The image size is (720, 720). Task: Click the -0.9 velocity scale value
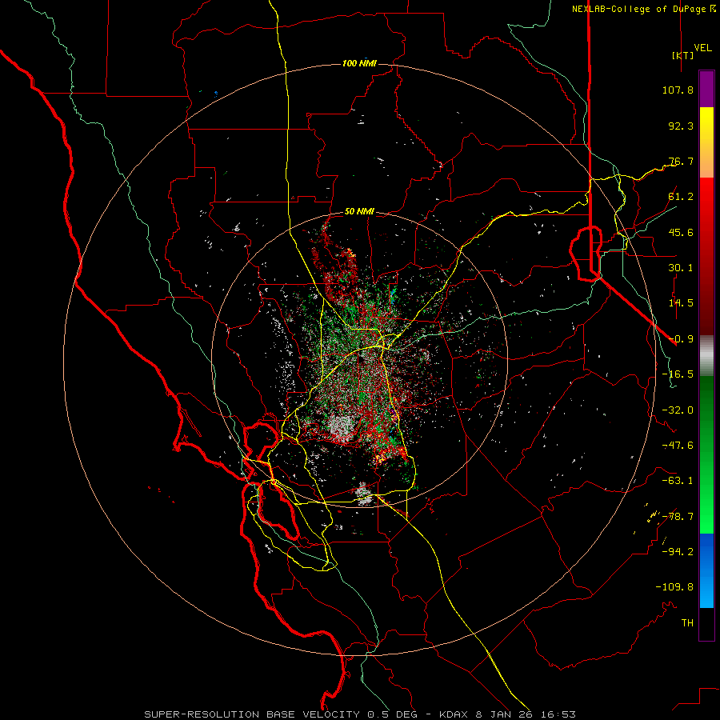[x=681, y=339]
